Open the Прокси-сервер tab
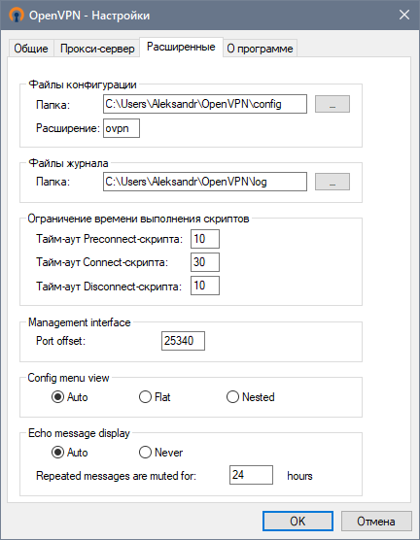 point(97,49)
